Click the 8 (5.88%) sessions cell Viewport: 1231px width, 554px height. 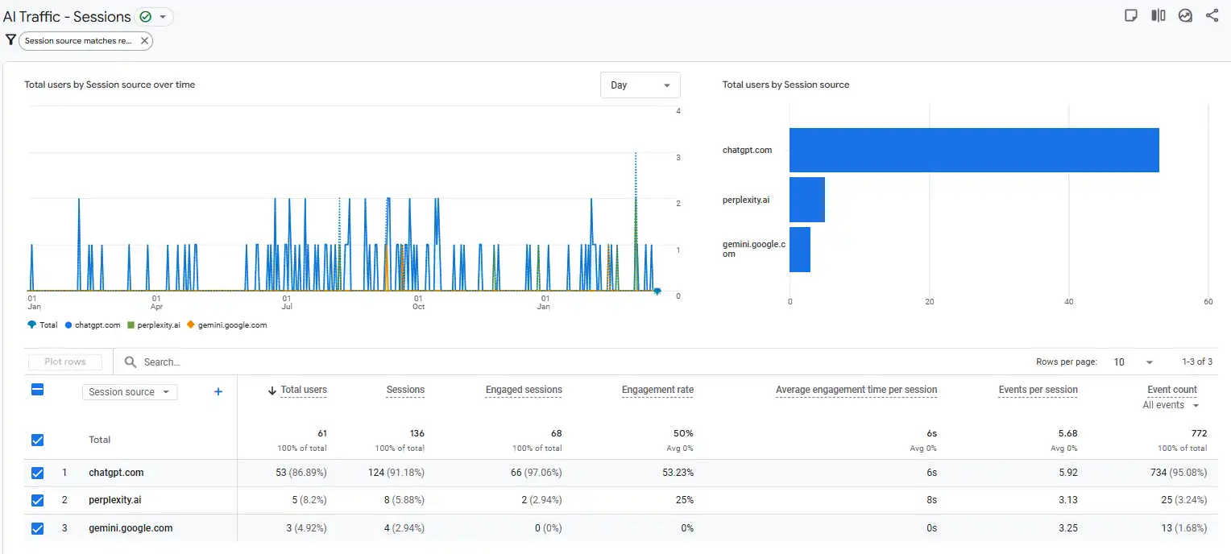click(404, 500)
